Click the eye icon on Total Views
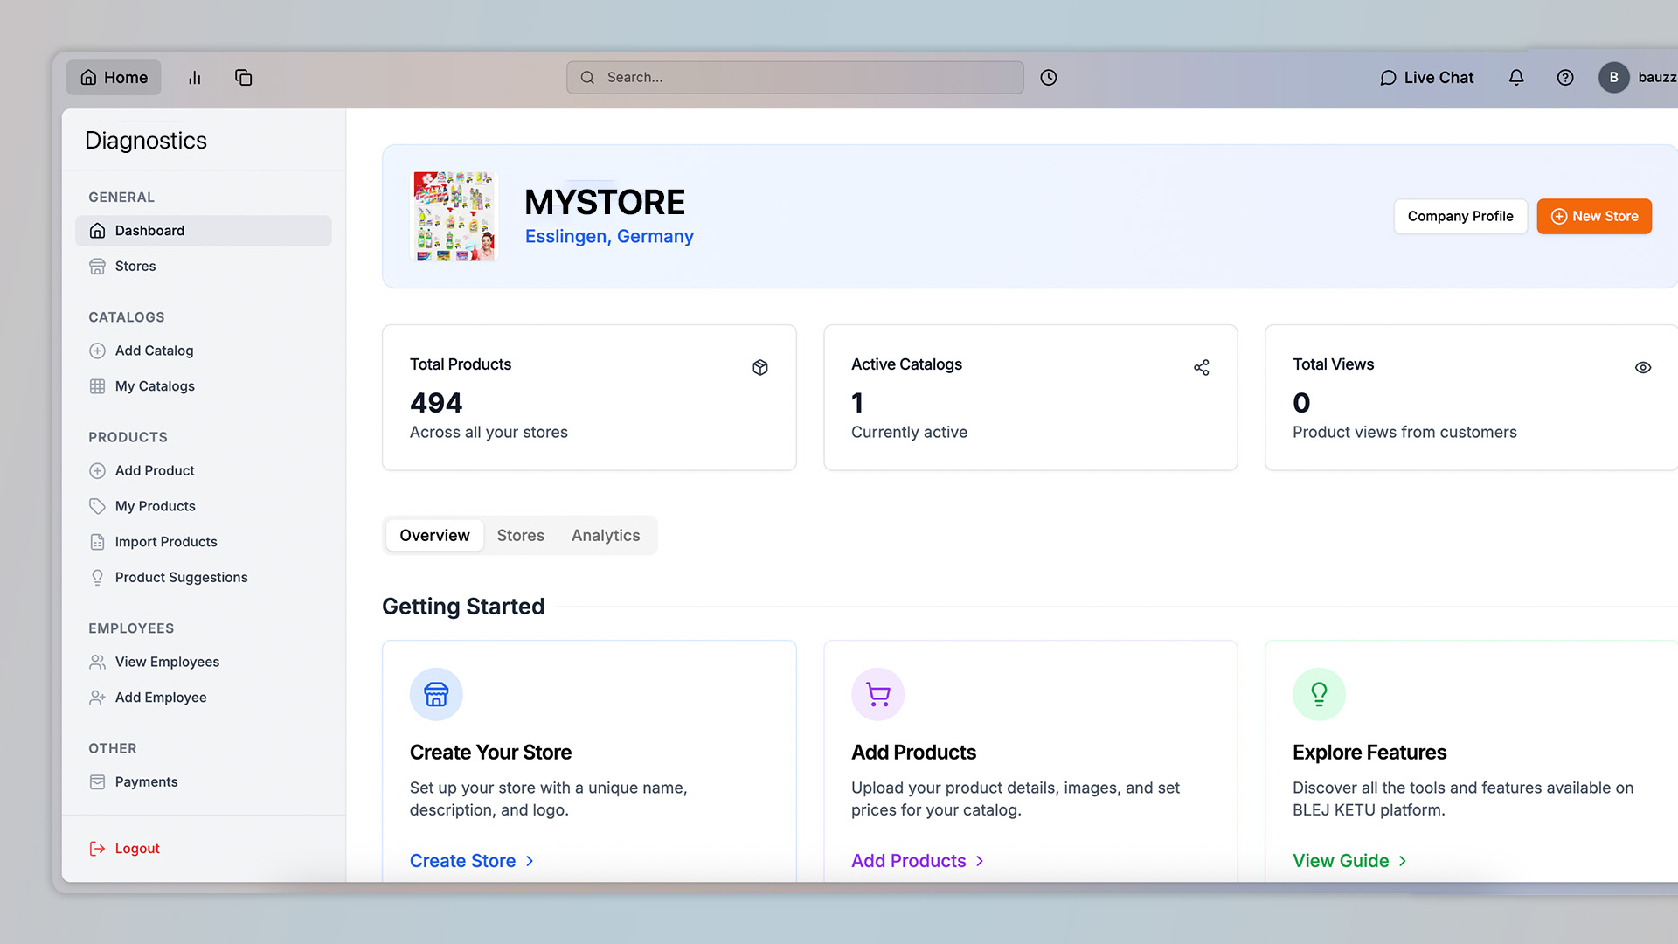Screen dimensions: 1678x944 (x=1643, y=368)
